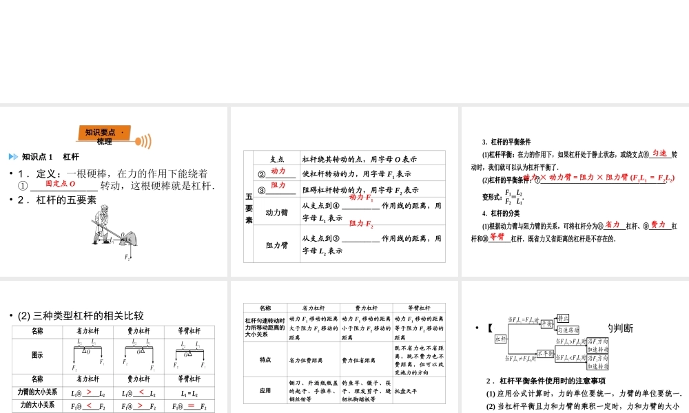Image resolution: width=689 pixels, height=413 pixels.
Task: Open the slide 三种类型杠杆的相关比较
Action: [114, 347]
